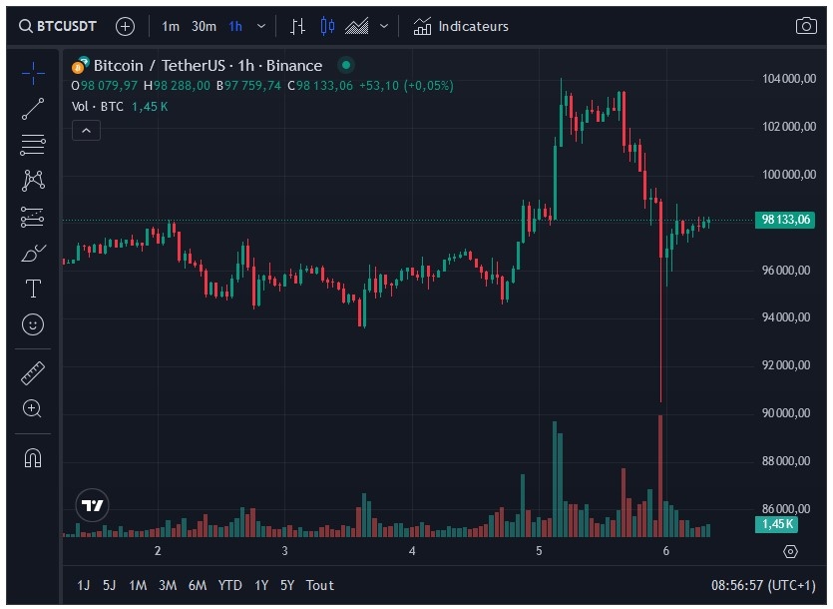Select the 30m timeframe

click(x=204, y=26)
